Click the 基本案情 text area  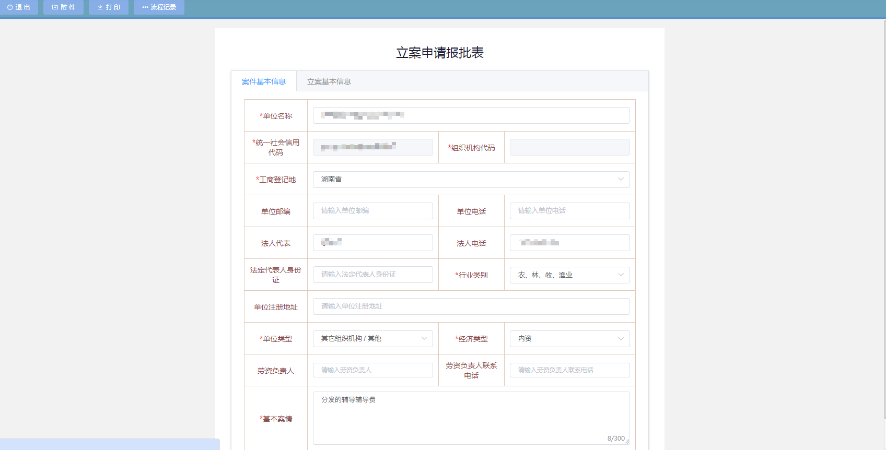click(x=471, y=418)
